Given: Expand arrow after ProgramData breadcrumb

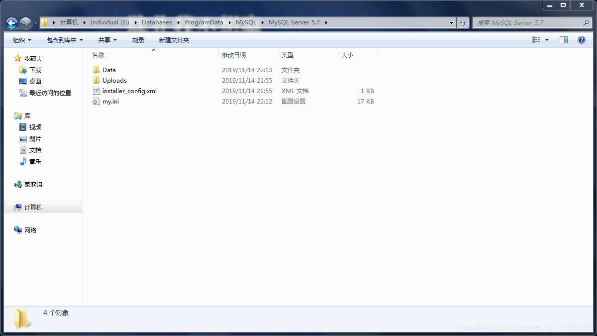Looking at the screenshot, I should [229, 22].
